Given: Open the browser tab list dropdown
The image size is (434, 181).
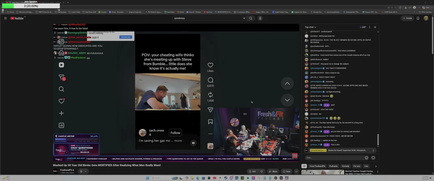Looking at the screenshot, I should pos(3,3).
